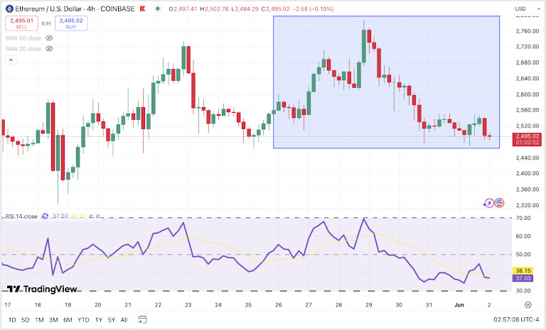
Task: Open the USD currency dropdown
Action: (x=528, y=9)
